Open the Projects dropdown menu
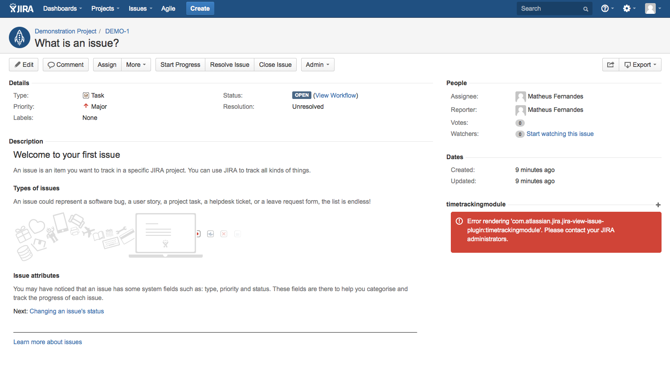Image resolution: width=670 pixels, height=370 pixels. 105,8
